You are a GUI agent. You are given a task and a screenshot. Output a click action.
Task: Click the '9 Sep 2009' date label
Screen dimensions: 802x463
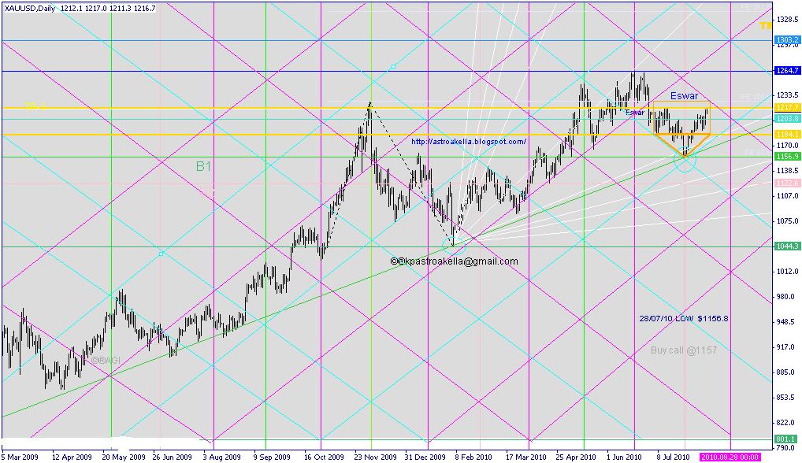point(272,457)
